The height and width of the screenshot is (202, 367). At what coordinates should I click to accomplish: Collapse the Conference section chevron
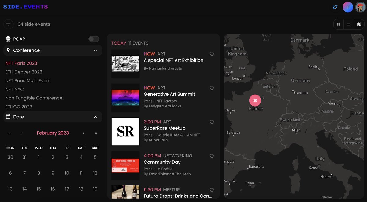[95, 50]
